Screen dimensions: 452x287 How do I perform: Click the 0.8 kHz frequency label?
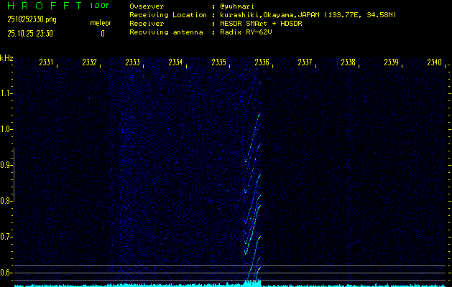(x=6, y=201)
